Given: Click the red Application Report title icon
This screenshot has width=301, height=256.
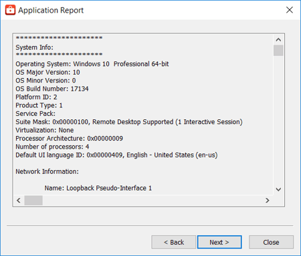Looking at the screenshot, I should 10,10.
